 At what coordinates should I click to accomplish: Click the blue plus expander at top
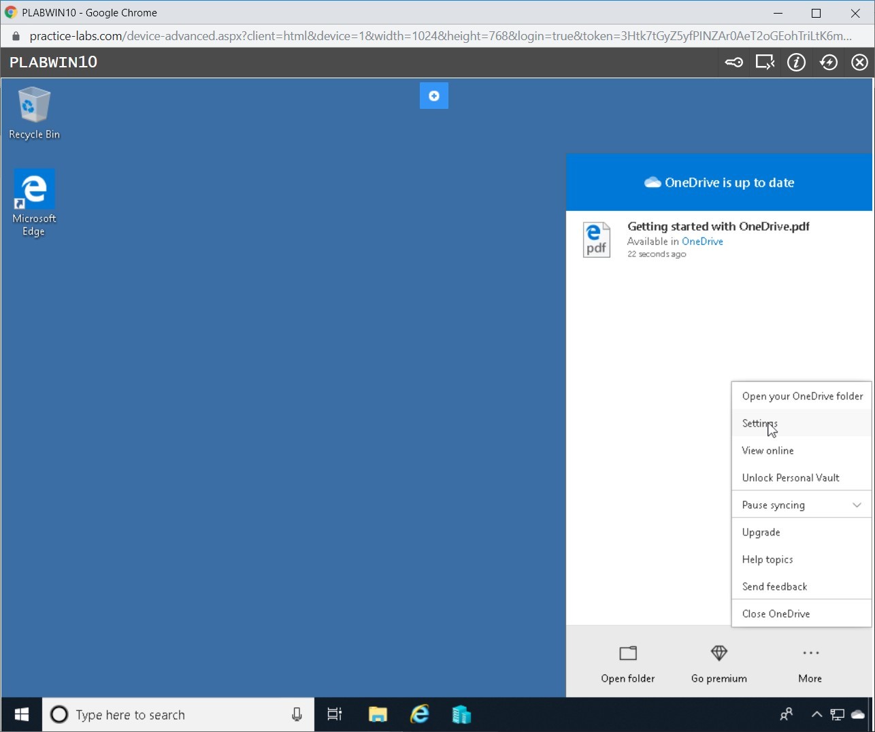pyautogui.click(x=434, y=96)
